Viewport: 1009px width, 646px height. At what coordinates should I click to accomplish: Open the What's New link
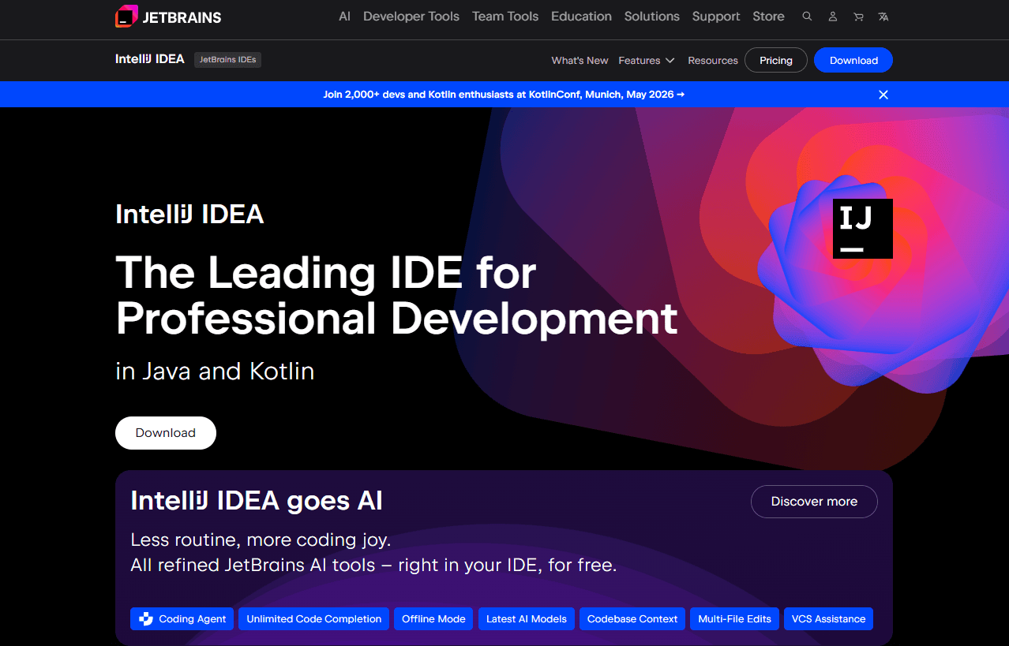pyautogui.click(x=580, y=61)
